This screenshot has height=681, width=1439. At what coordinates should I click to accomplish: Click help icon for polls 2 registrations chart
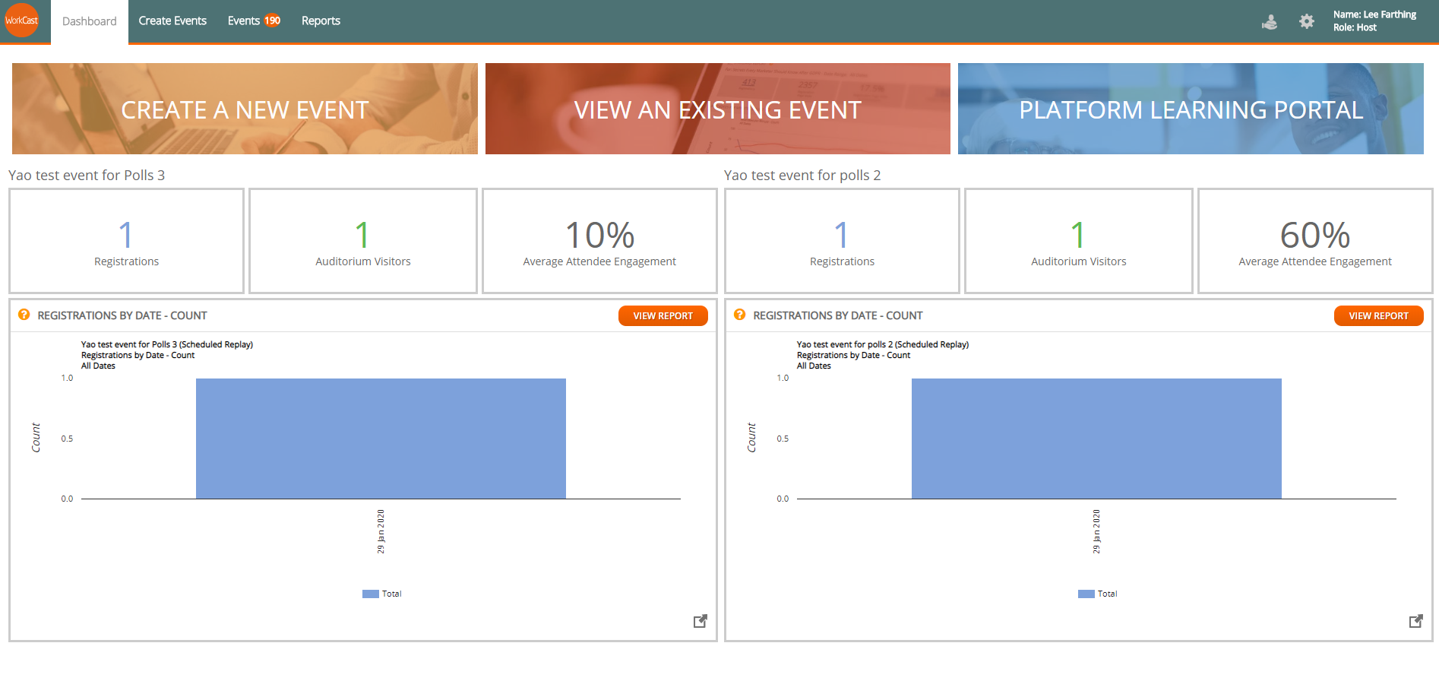click(x=740, y=315)
